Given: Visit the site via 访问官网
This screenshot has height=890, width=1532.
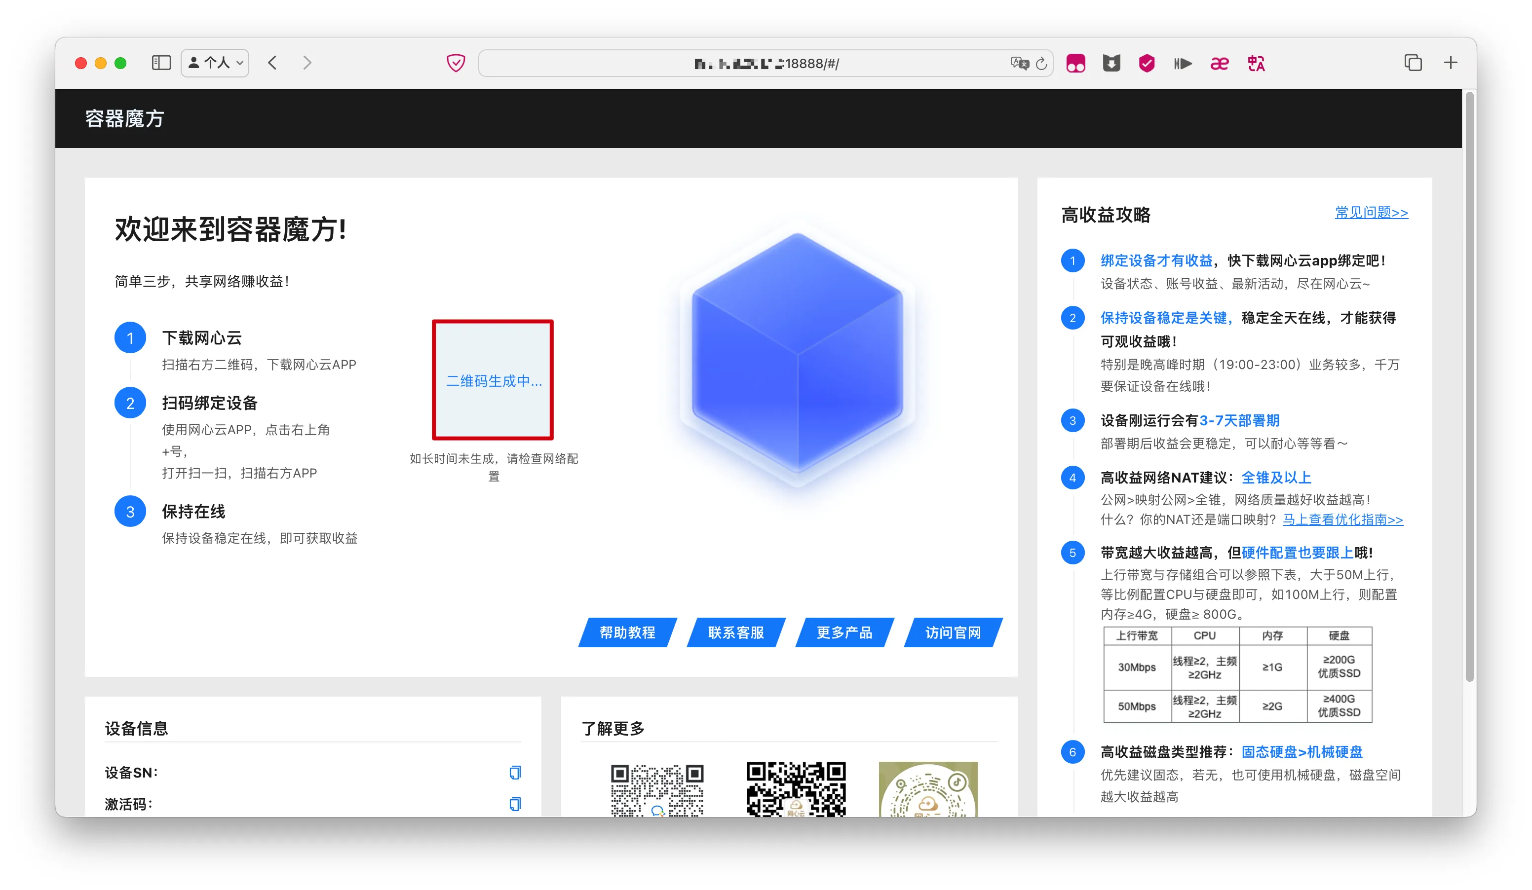Looking at the screenshot, I should click(953, 632).
